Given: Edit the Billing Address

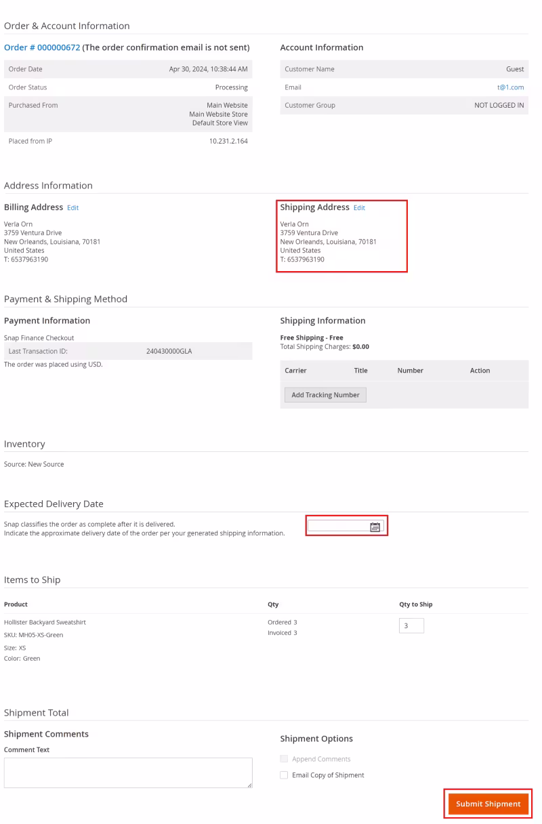Looking at the screenshot, I should (72, 208).
